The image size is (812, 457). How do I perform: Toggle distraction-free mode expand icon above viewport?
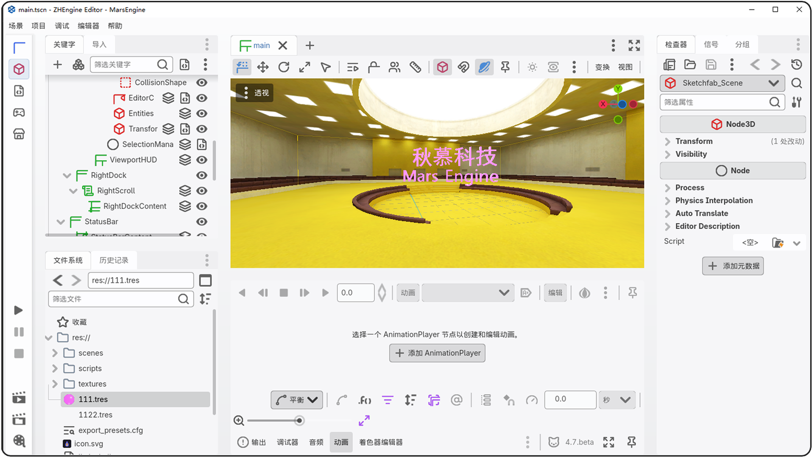[x=634, y=45]
